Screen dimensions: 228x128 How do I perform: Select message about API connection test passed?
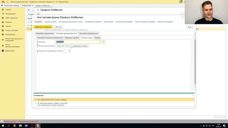114,100
